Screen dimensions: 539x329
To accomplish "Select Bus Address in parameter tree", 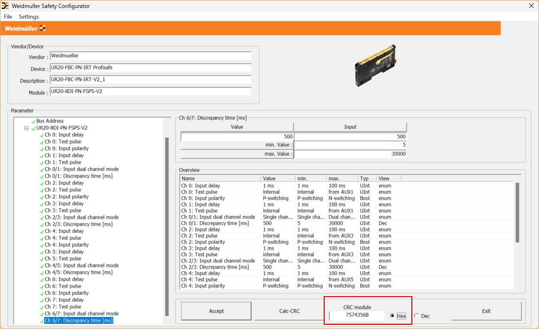I will (x=50, y=121).
